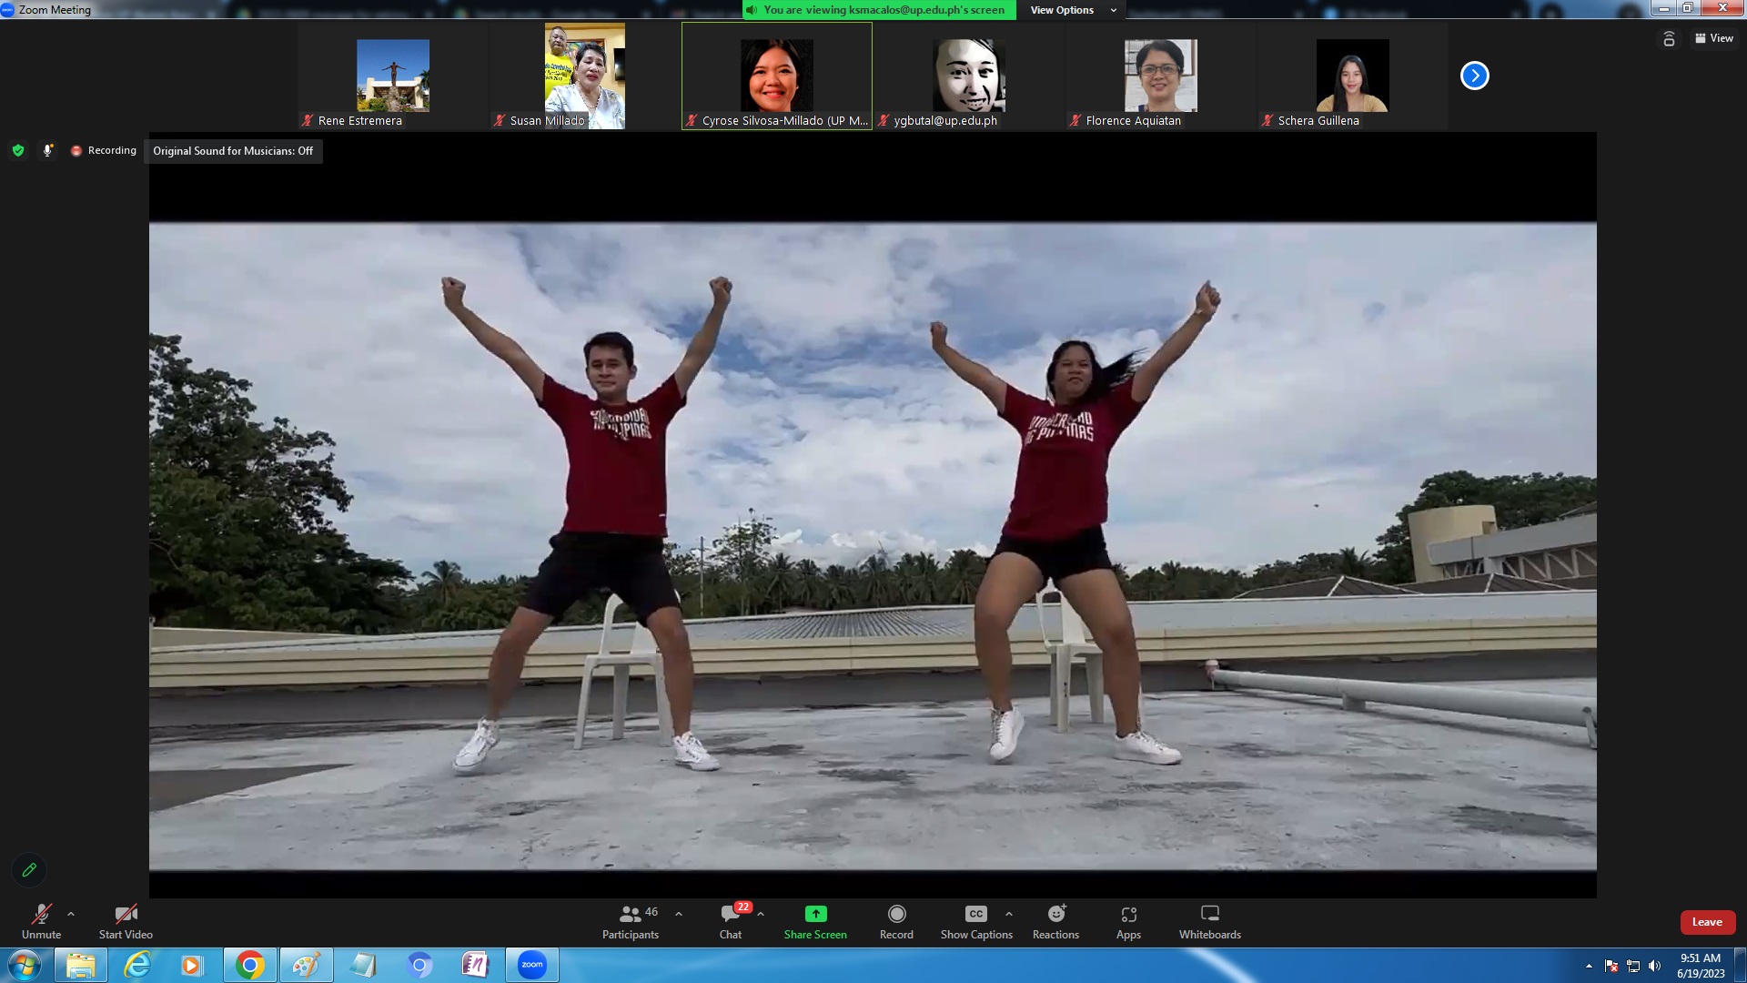The height and width of the screenshot is (983, 1747).
Task: Start recording with the Record button
Action: [896, 921]
